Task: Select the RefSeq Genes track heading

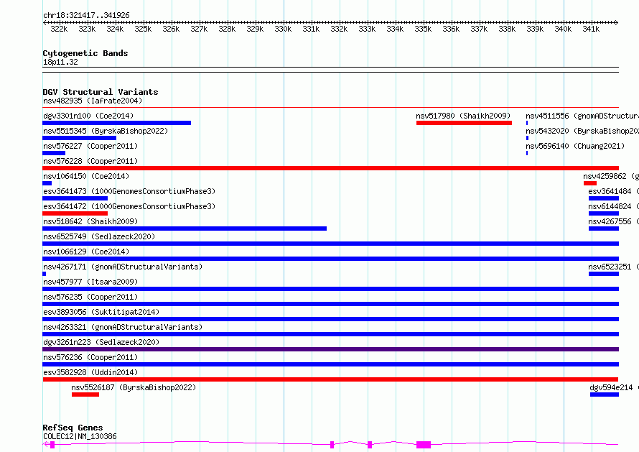Action: (x=73, y=428)
